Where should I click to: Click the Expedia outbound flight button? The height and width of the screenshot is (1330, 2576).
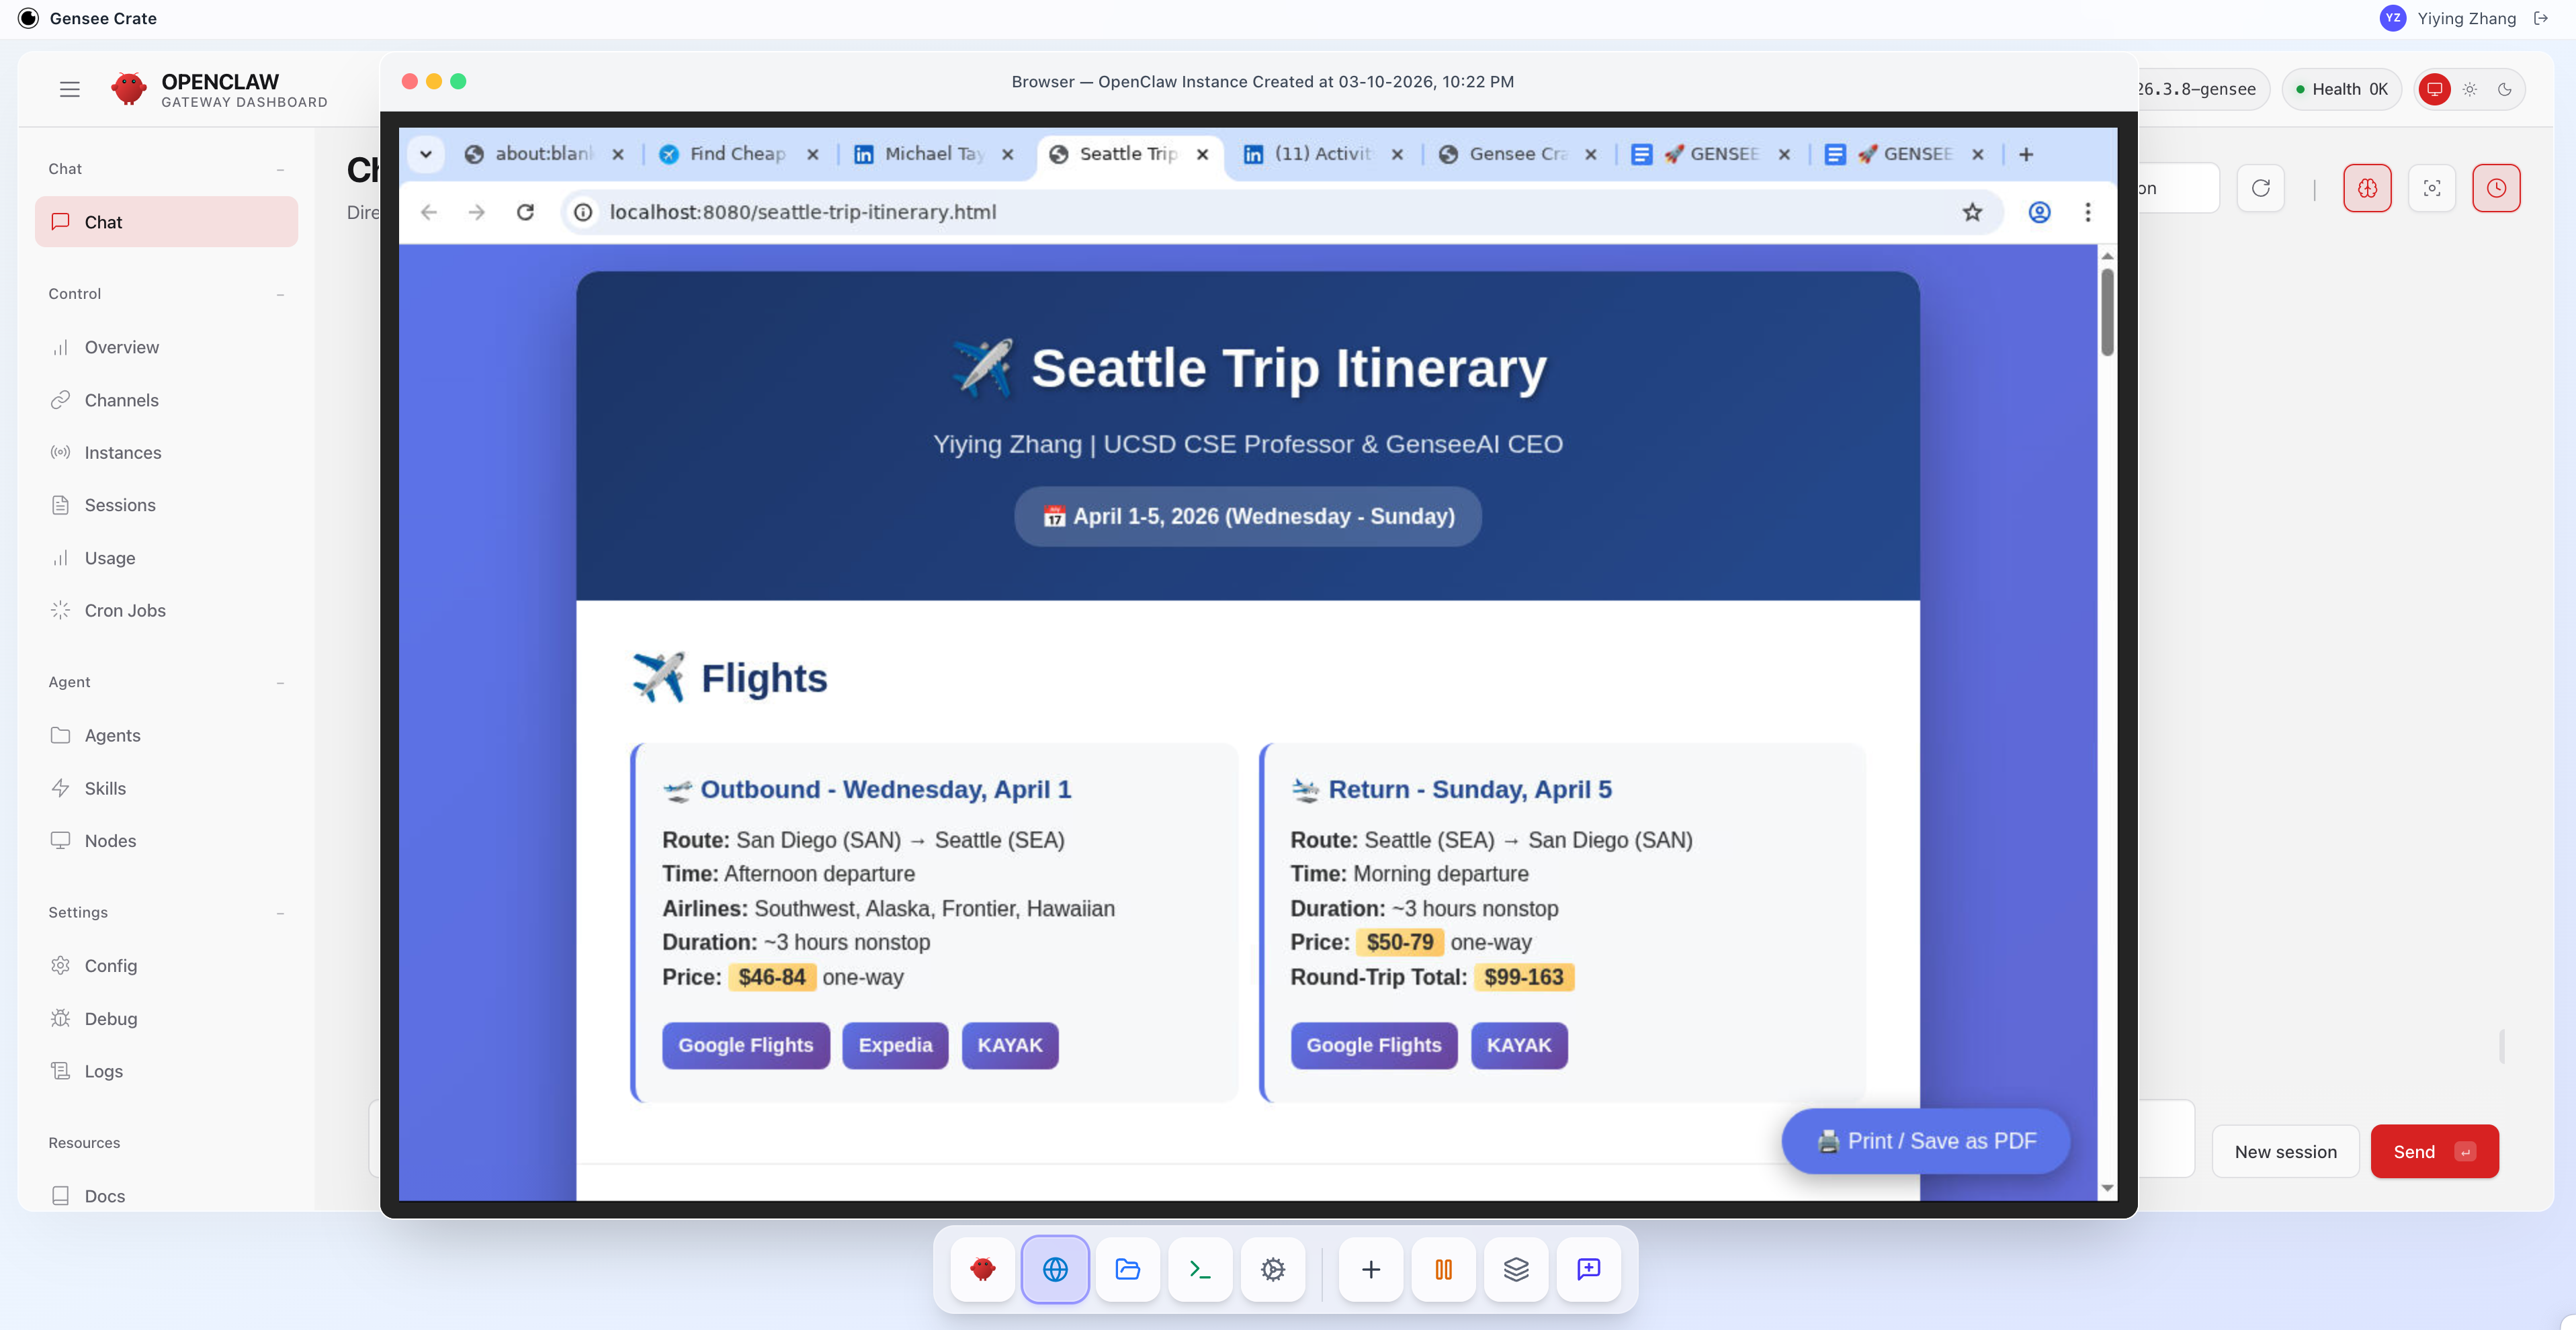pyautogui.click(x=894, y=1045)
